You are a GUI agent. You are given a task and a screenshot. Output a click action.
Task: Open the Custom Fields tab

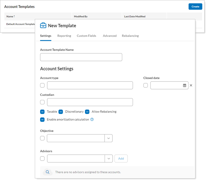click(87, 36)
